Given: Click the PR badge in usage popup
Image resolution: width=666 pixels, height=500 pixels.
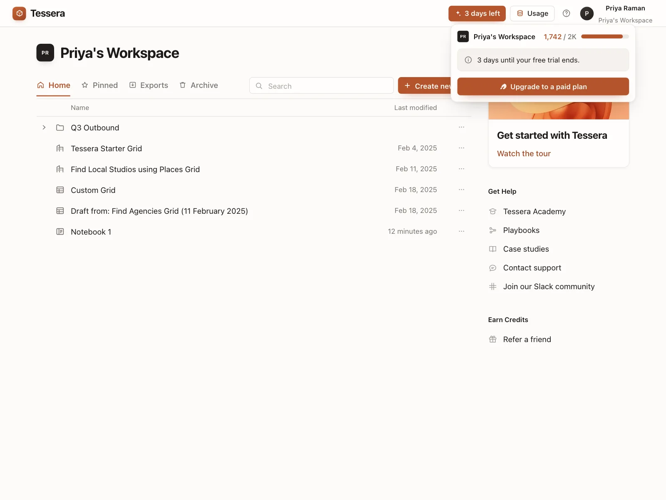Looking at the screenshot, I should coord(463,37).
